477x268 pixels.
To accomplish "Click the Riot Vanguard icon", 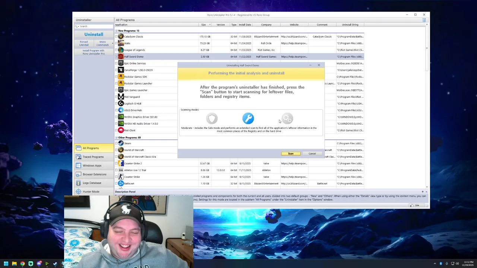I will [121, 97].
